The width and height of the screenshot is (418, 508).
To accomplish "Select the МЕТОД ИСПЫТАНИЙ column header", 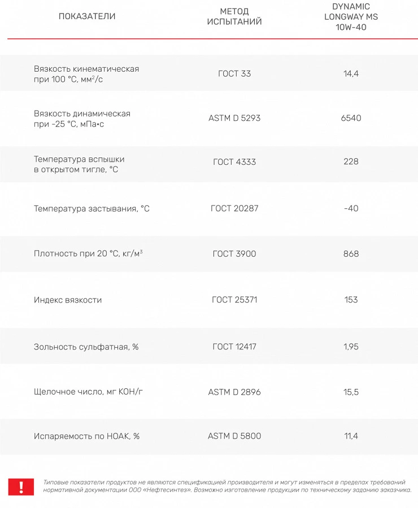I will [234, 16].
